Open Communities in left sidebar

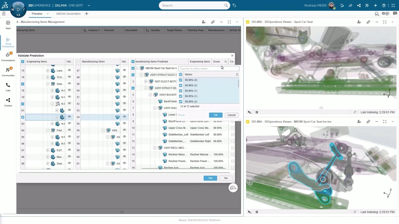click(x=8, y=71)
